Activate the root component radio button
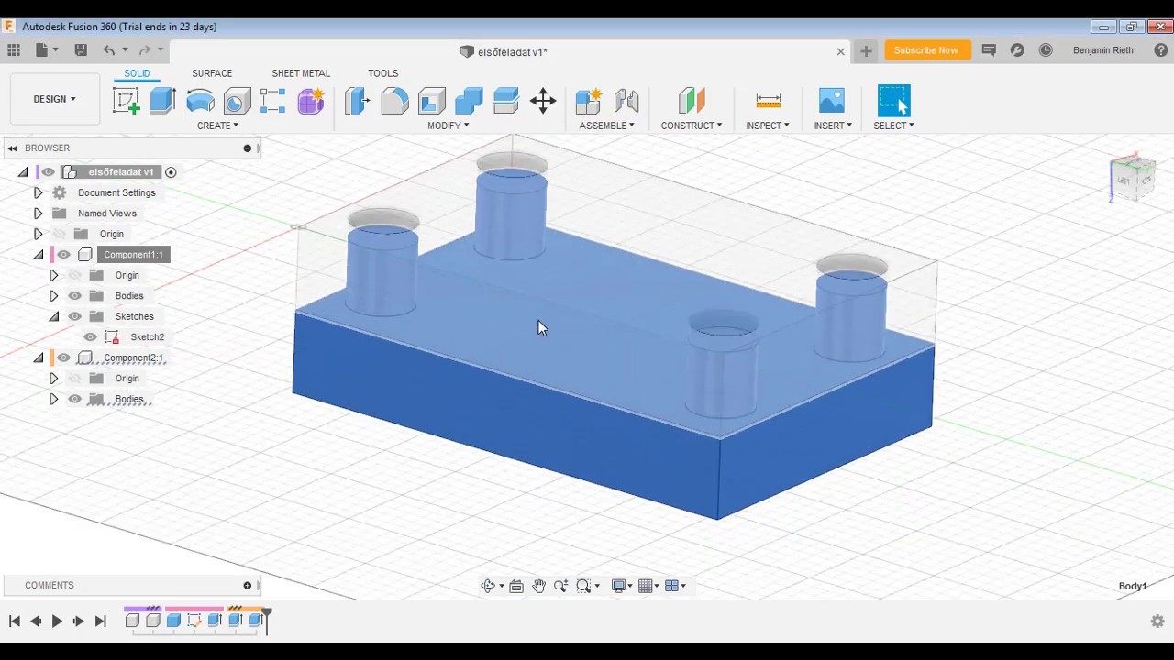The image size is (1174, 660). pyautogui.click(x=171, y=172)
